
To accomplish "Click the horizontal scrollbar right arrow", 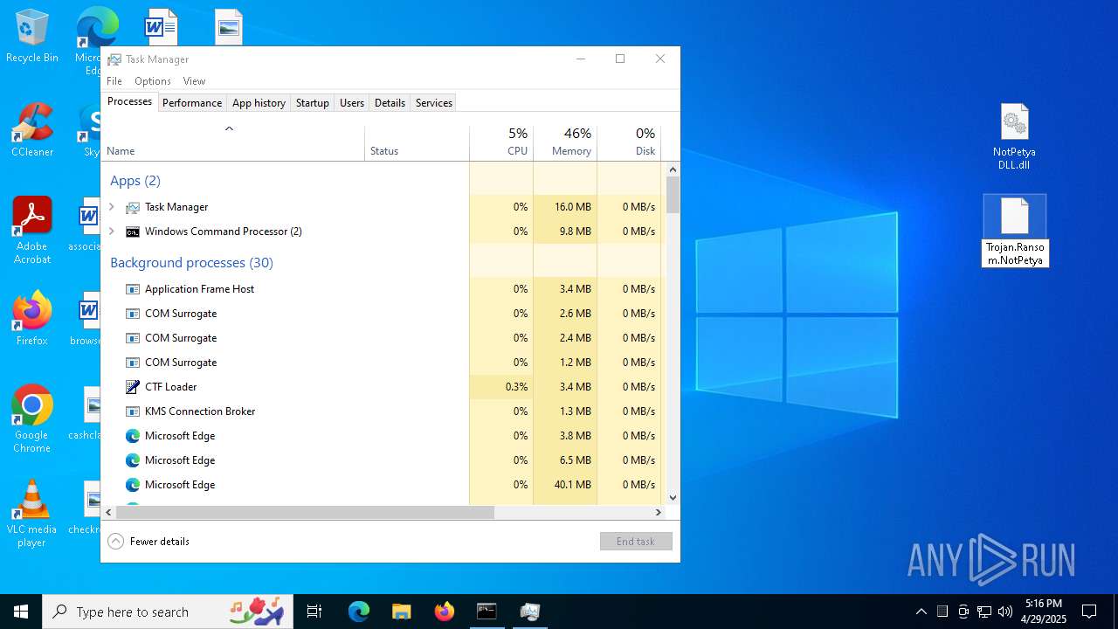I will point(659,513).
